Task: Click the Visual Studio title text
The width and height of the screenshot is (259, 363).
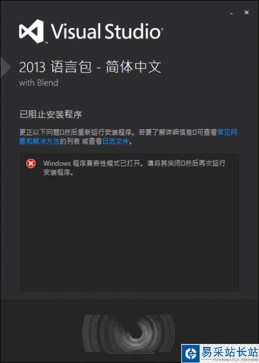Action: [x=107, y=31]
